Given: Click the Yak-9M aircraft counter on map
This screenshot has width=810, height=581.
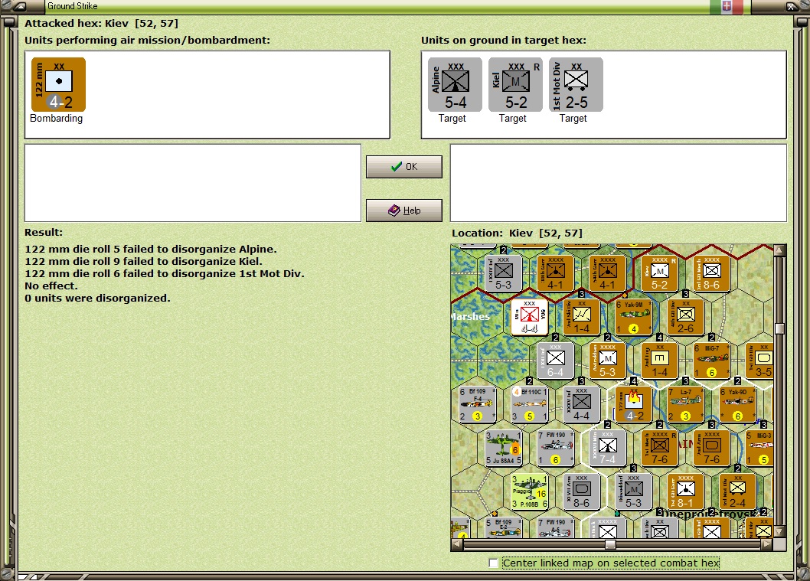Looking at the screenshot, I should [633, 317].
